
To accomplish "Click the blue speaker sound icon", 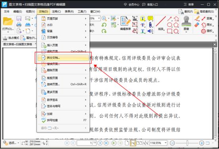I will (x=150, y=31).
